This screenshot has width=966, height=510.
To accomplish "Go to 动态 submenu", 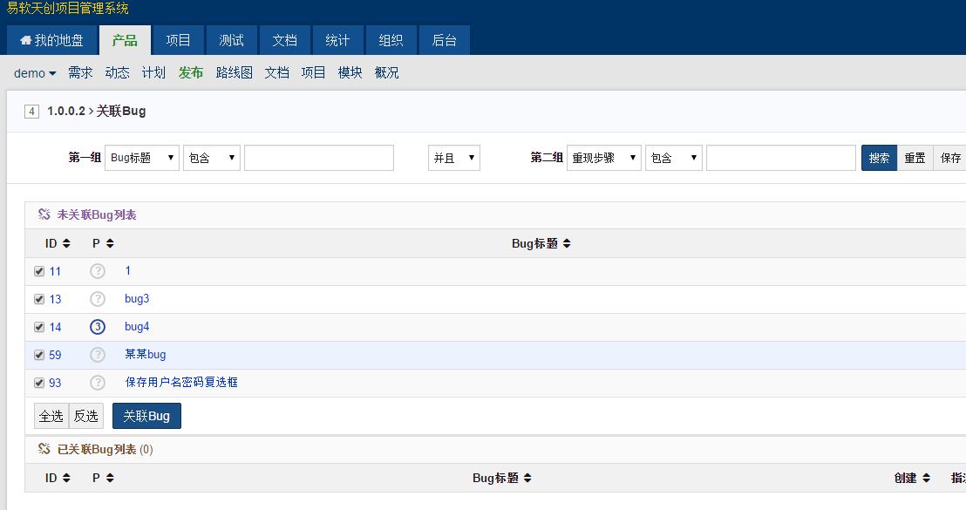I will pyautogui.click(x=117, y=72).
